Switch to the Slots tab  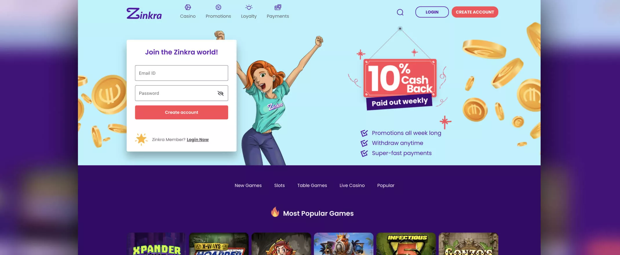pyautogui.click(x=279, y=185)
